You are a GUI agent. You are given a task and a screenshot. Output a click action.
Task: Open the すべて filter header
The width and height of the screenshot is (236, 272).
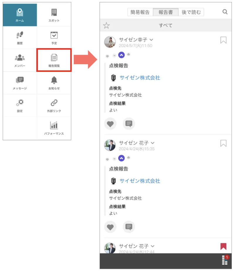(x=166, y=25)
